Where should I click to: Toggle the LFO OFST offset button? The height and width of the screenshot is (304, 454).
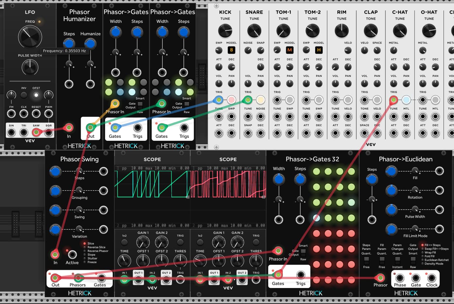(x=36, y=95)
